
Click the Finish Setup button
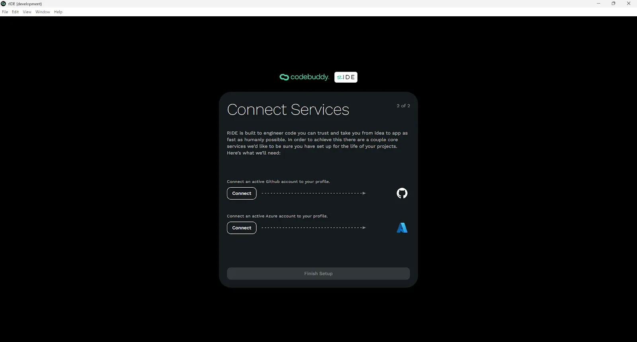click(x=318, y=274)
